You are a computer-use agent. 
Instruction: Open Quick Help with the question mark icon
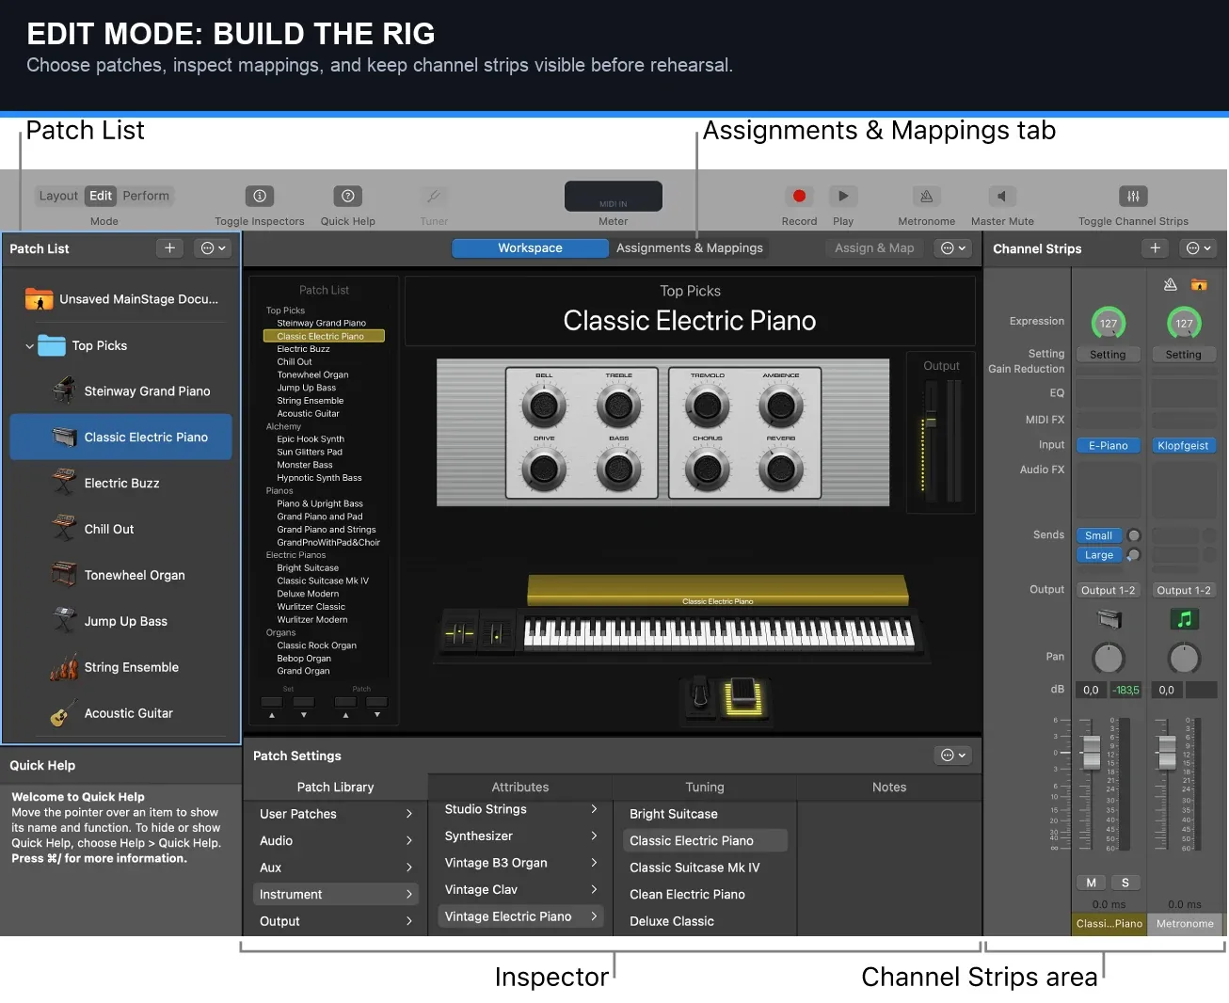(x=347, y=196)
